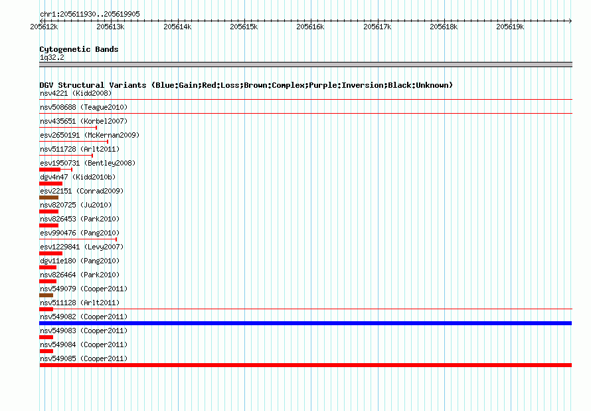Click the 205615k ruler tick label

coord(244,27)
